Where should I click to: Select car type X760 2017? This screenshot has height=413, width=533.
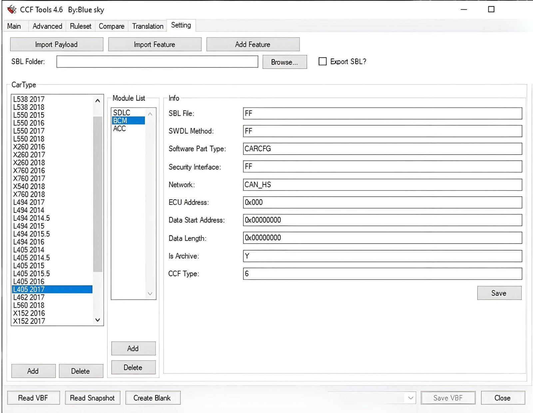tap(52, 178)
